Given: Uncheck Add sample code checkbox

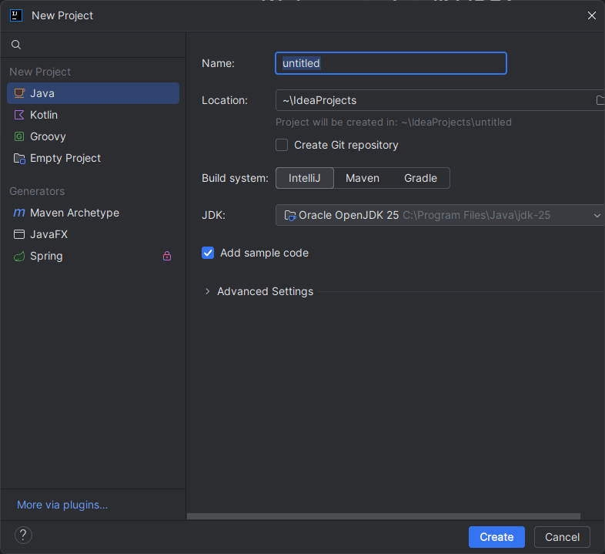Looking at the screenshot, I should tap(208, 253).
